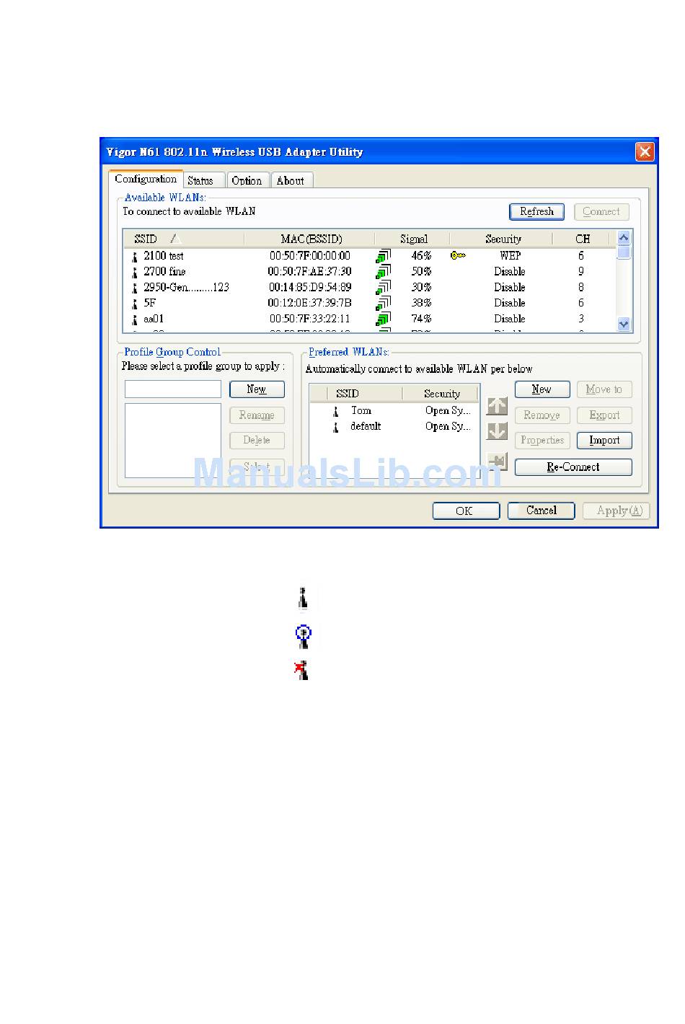This screenshot has height=1024, width=685.
Task: Click the Security column header in Available WLANs
Action: [503, 239]
